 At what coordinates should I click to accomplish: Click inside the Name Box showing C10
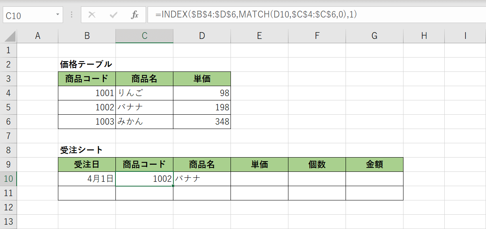click(28, 15)
